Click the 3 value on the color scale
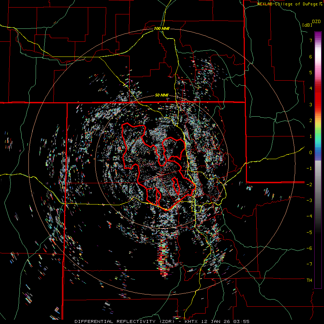Screen dimensions: 324x324 [x=311, y=104]
